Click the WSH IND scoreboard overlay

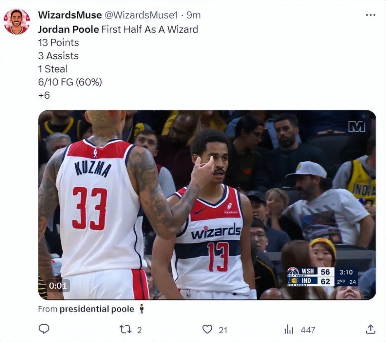click(x=323, y=277)
